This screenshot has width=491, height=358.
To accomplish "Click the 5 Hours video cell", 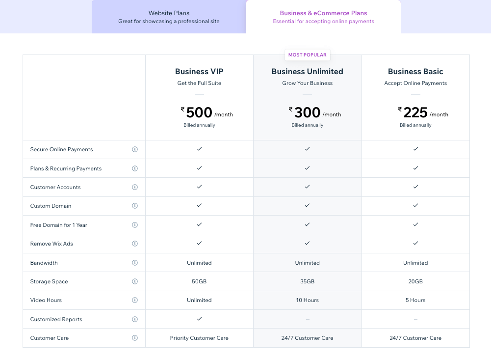I will click(415, 300).
